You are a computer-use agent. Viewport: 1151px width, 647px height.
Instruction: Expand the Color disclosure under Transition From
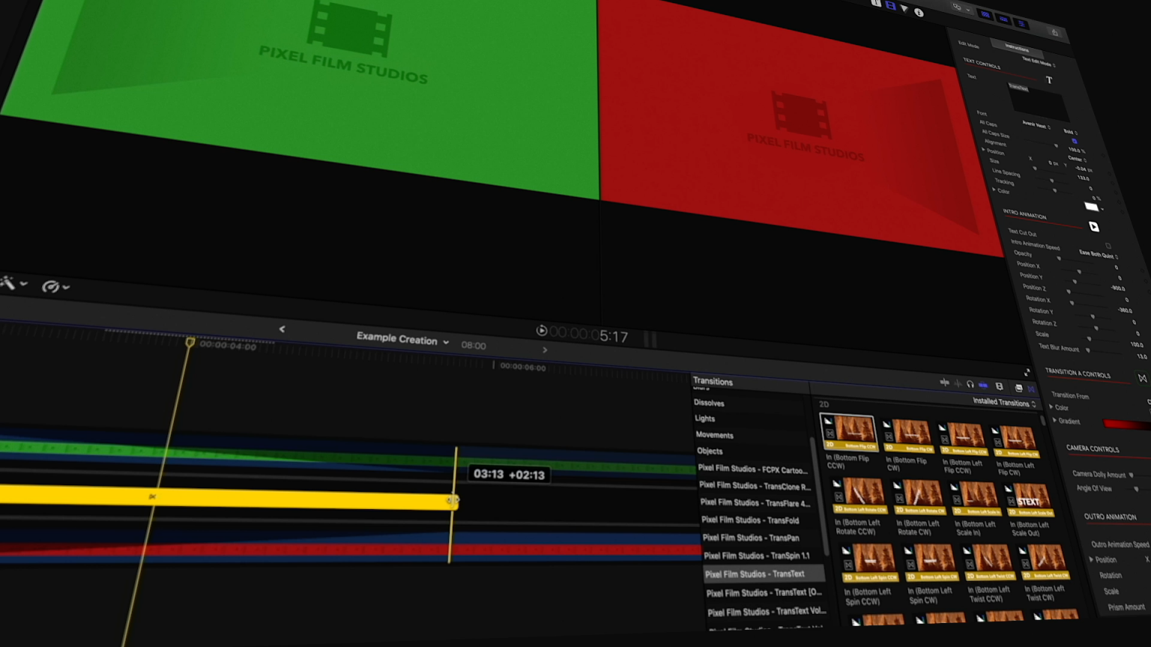click(1051, 407)
